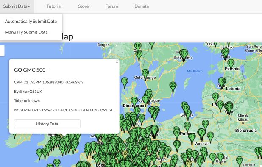Choose Automatically Submit Data
Screen dimensions: 262x167
[31, 21]
